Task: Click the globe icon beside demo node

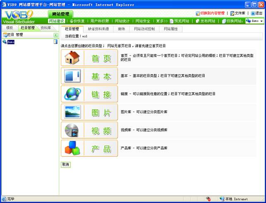Action: [5, 41]
